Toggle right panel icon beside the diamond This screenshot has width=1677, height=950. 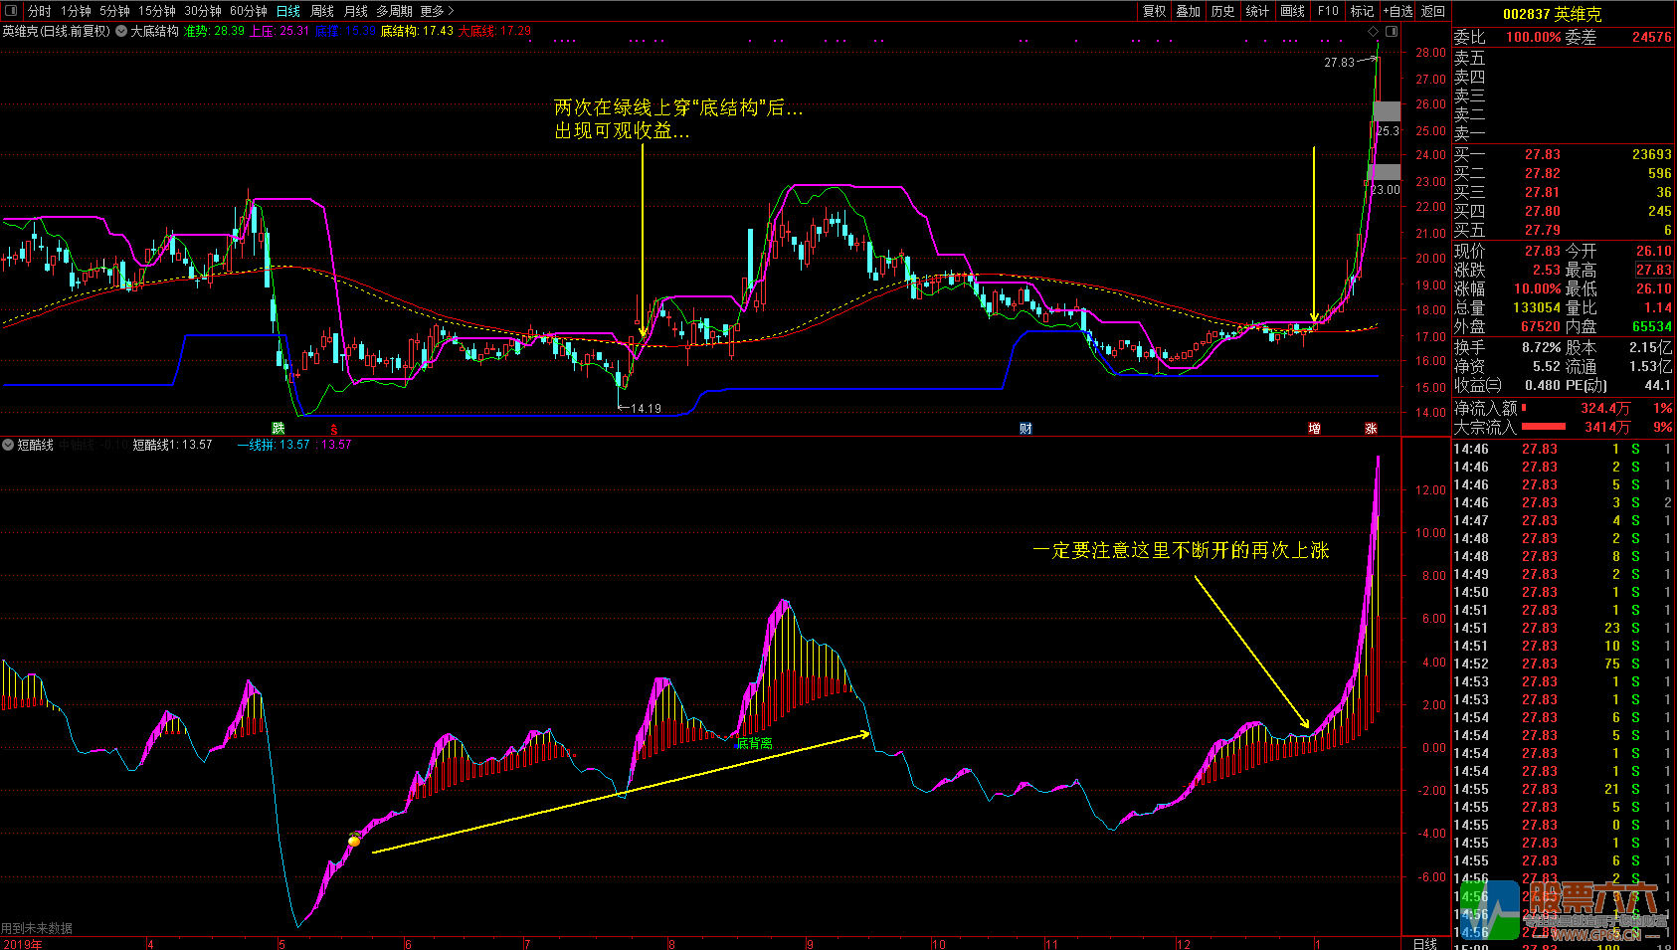[x=1392, y=31]
